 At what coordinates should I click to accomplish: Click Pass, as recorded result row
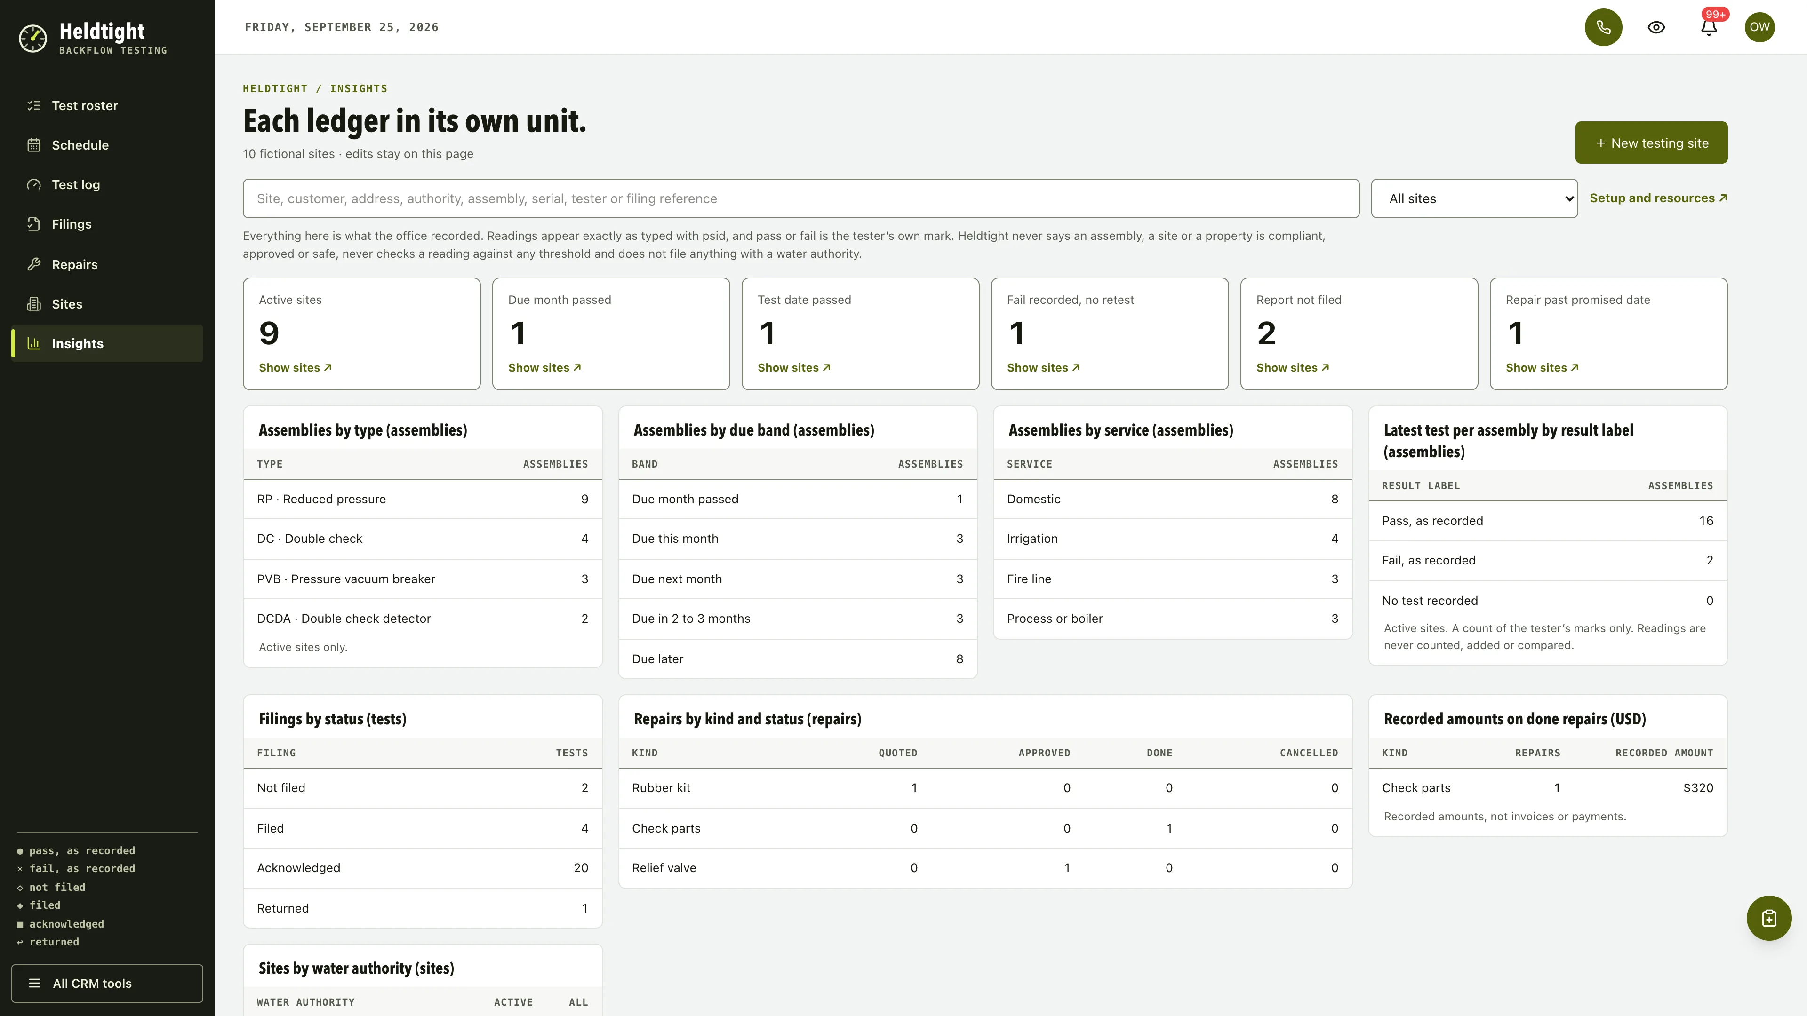pos(1547,521)
